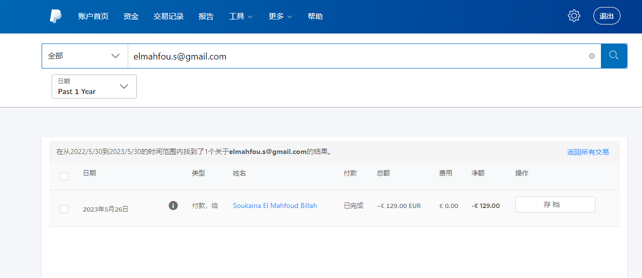Screen dimensions: 642x278
Task: Click the PayPal logo icon
Action: 56,16
